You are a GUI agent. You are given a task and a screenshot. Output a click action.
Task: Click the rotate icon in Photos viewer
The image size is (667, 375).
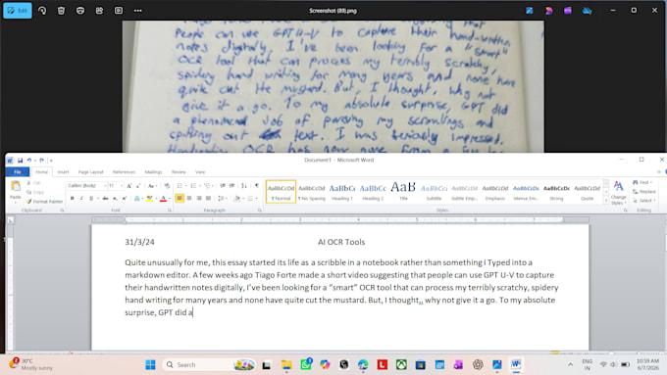pyautogui.click(x=42, y=11)
